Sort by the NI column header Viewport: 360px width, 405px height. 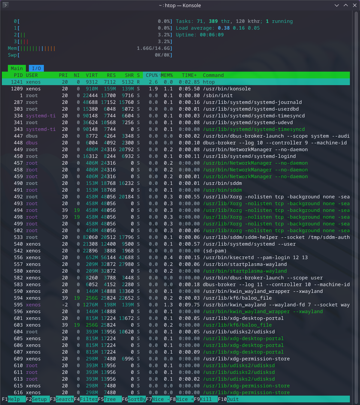tap(77, 75)
